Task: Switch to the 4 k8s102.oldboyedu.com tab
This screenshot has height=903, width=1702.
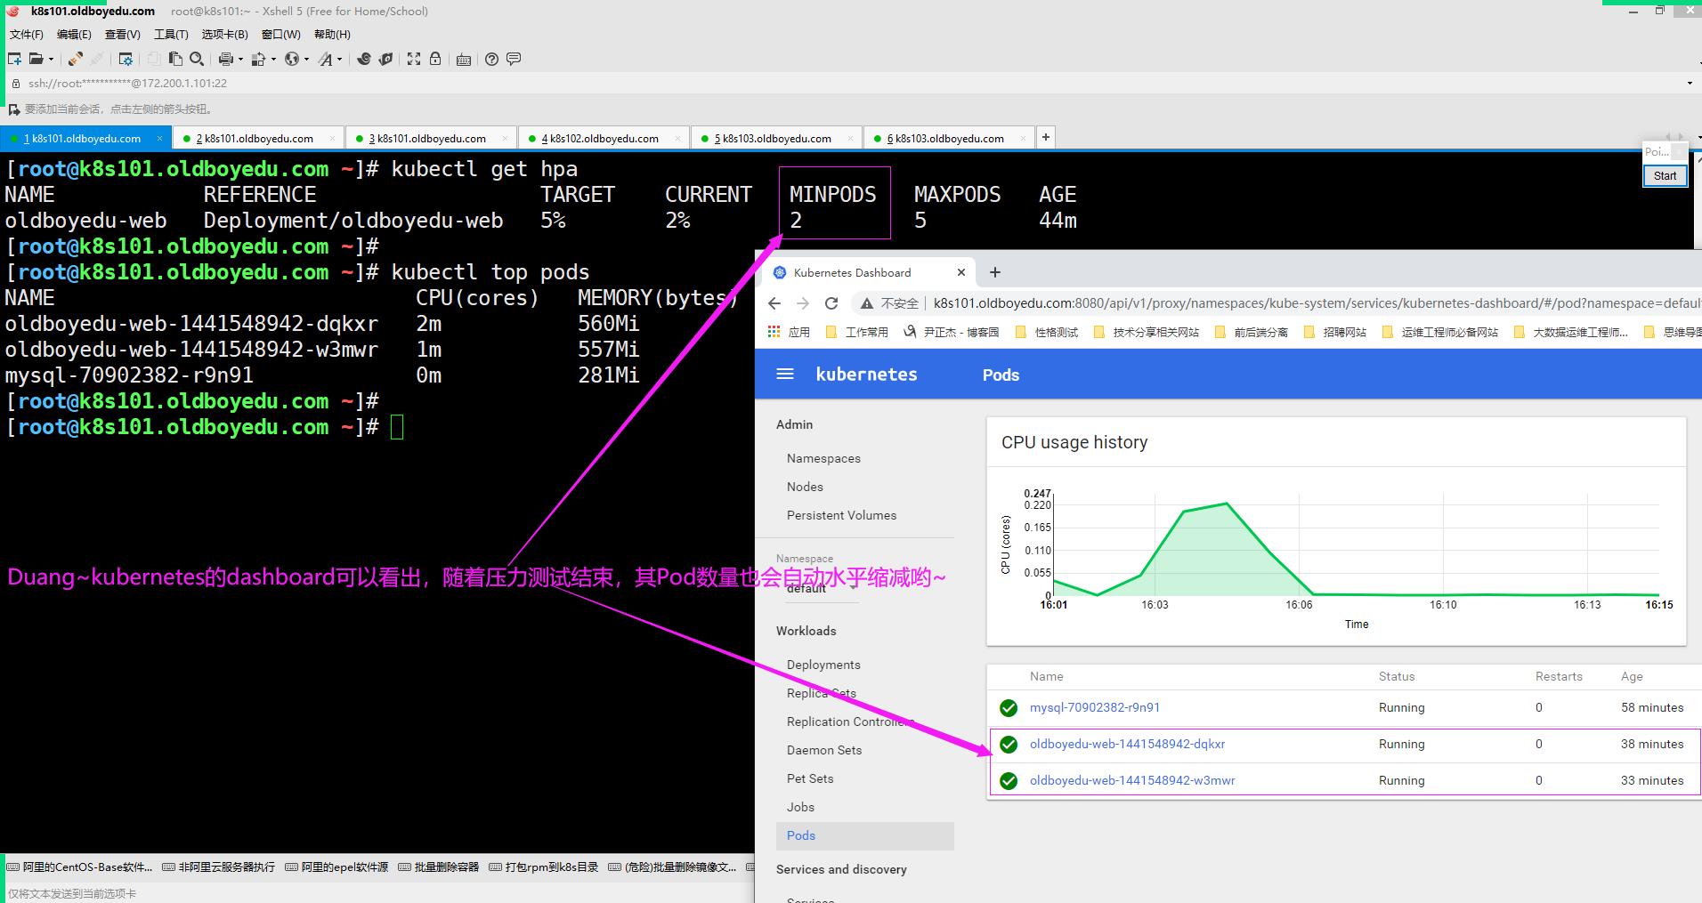Action: (604, 139)
